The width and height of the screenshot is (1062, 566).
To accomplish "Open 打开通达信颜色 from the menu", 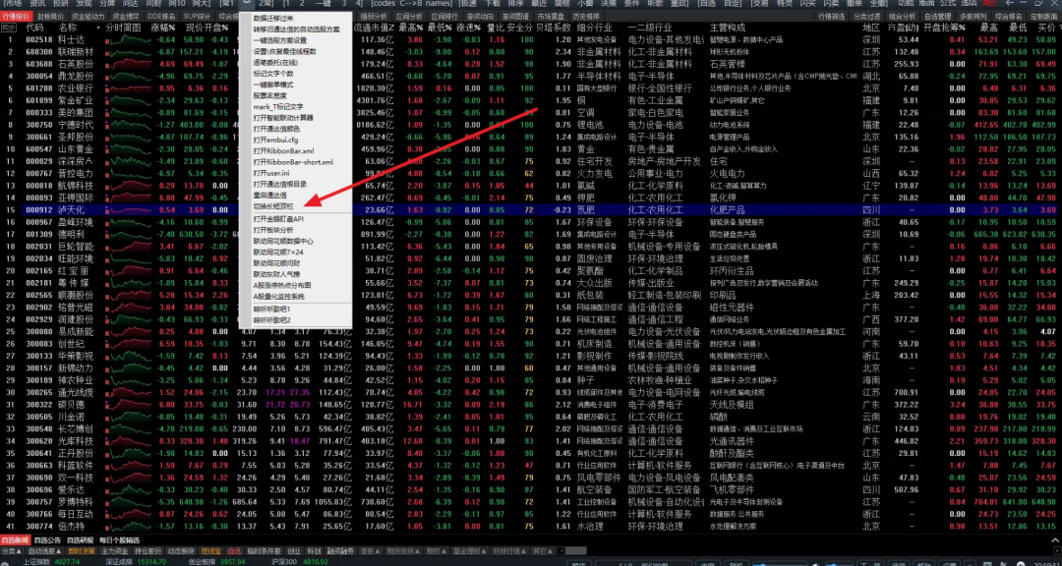I will 275,129.
